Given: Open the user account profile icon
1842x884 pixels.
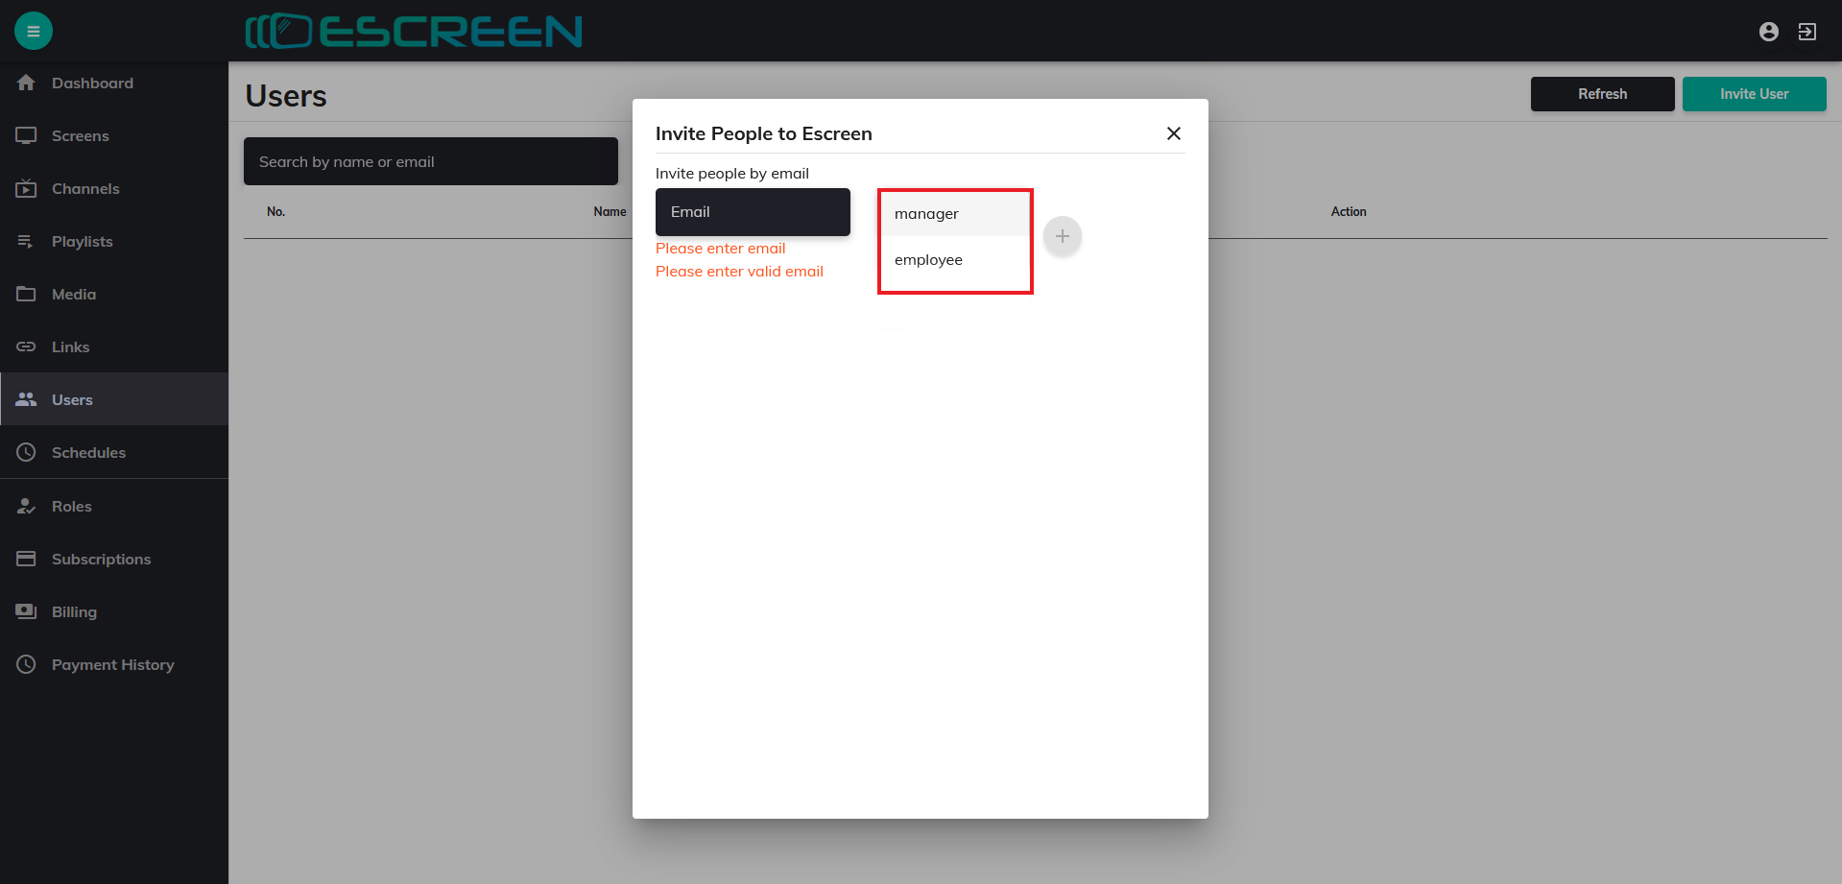Looking at the screenshot, I should click(1768, 32).
